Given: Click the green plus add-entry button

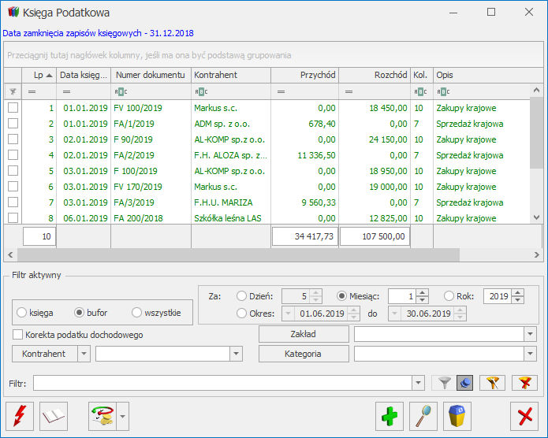Looking at the screenshot, I should (x=389, y=415).
